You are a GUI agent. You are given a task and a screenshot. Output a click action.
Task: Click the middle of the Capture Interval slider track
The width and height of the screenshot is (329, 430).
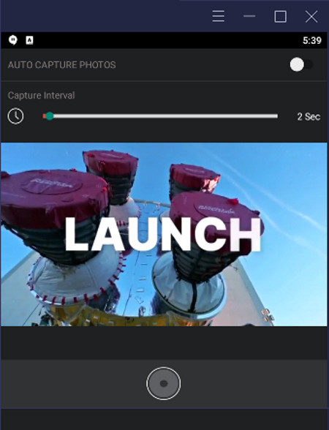click(x=160, y=116)
